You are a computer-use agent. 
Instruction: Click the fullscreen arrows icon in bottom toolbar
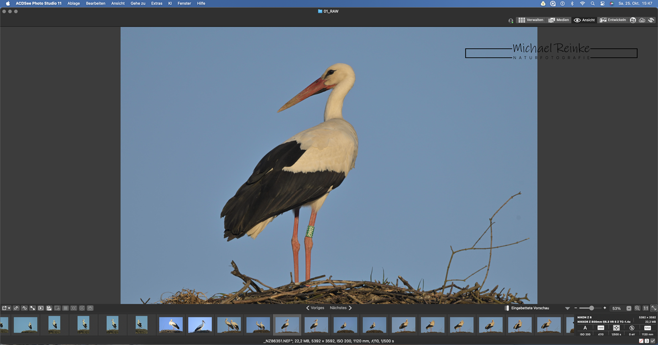click(32, 308)
